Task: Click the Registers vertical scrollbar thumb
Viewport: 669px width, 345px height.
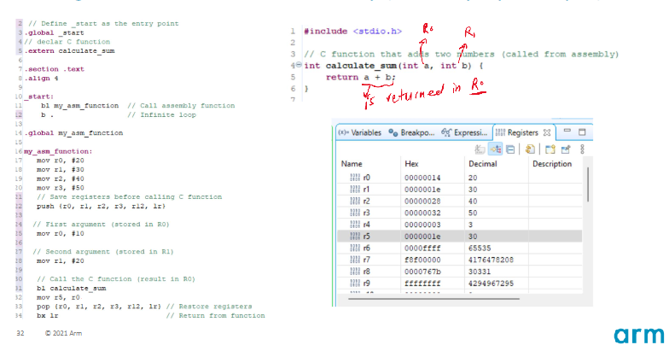Action: point(588,184)
